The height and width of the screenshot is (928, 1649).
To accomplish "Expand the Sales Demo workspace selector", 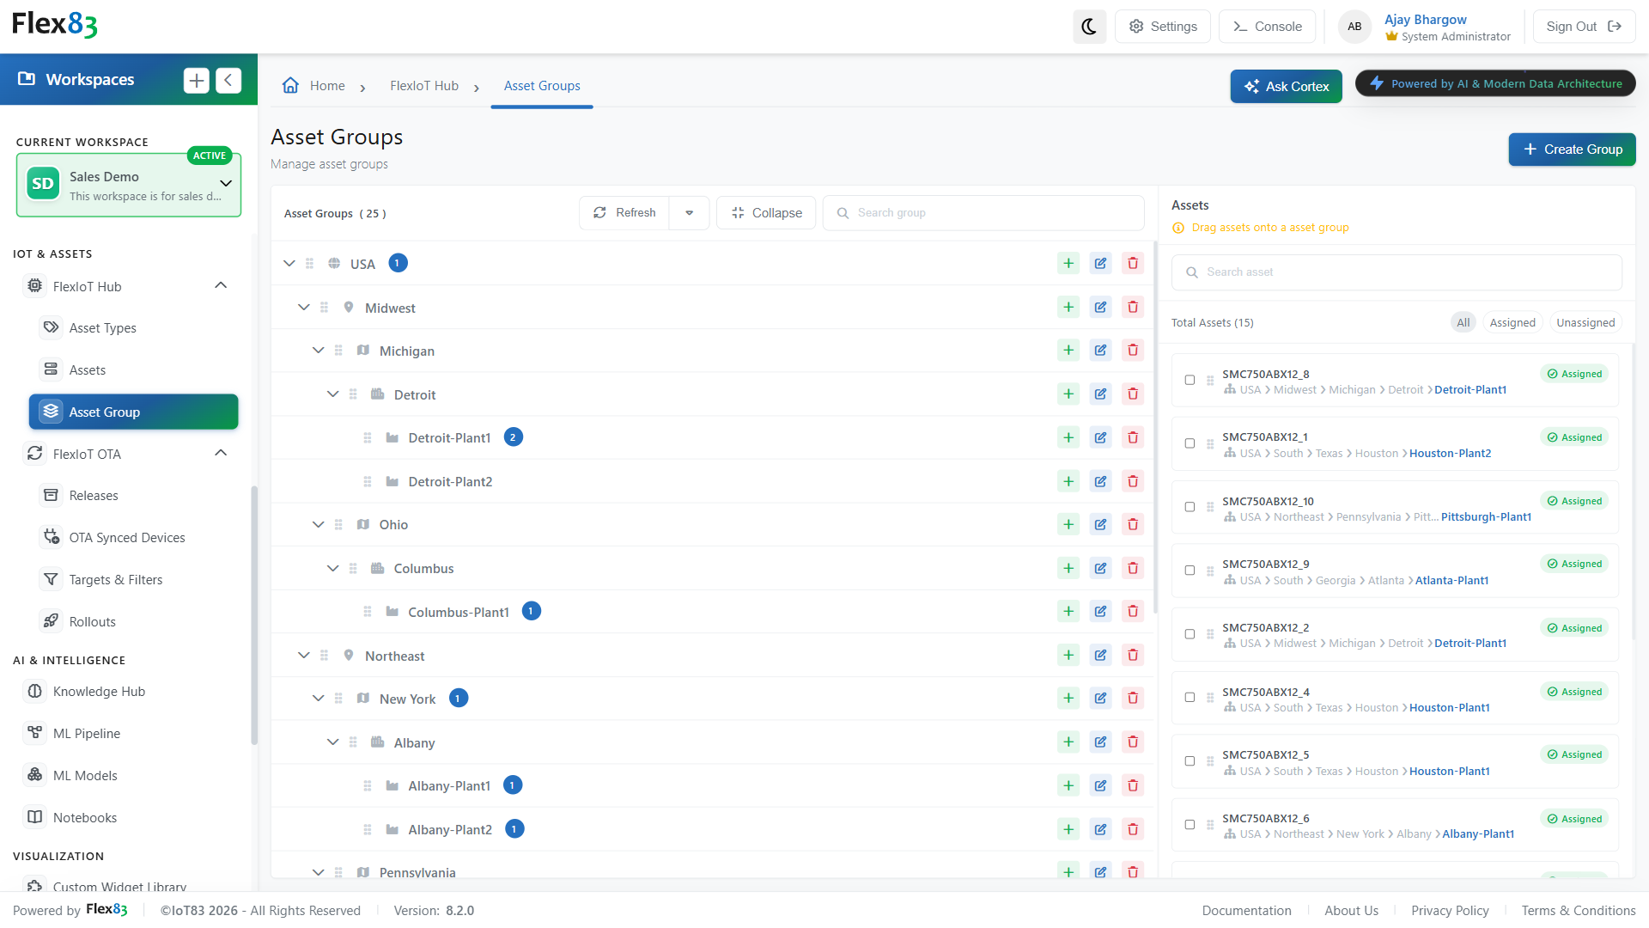I will pyautogui.click(x=226, y=184).
